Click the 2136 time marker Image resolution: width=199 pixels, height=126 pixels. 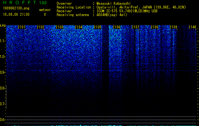[x=116, y=27]
